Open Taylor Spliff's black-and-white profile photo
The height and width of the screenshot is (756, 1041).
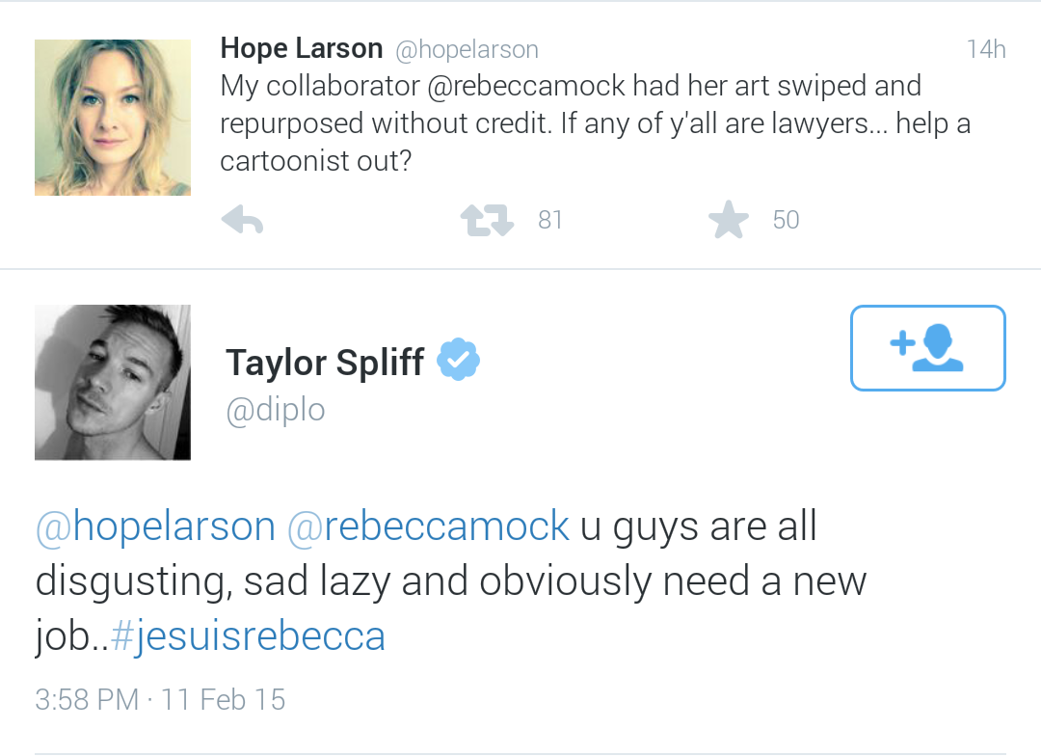click(x=113, y=383)
